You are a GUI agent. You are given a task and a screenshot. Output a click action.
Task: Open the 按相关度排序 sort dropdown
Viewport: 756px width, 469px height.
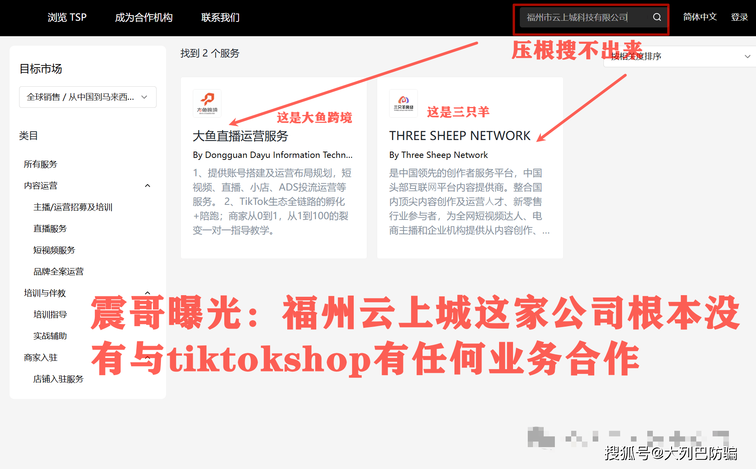680,56
